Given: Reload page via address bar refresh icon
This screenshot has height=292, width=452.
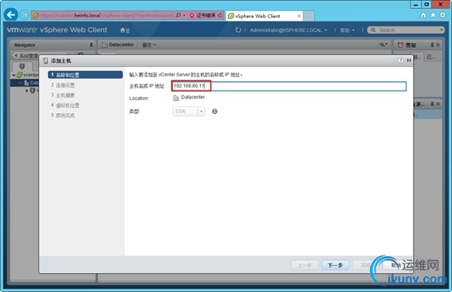Looking at the screenshot, I should (x=220, y=15).
